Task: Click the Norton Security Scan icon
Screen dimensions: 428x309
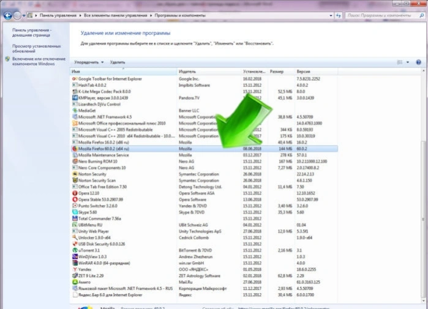Action: 75,181
